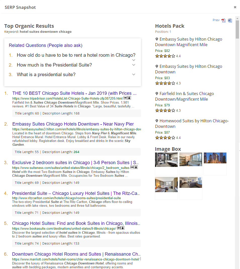
Task: Click lock icon beside tripadvisor URL
Action: [x=129, y=98]
